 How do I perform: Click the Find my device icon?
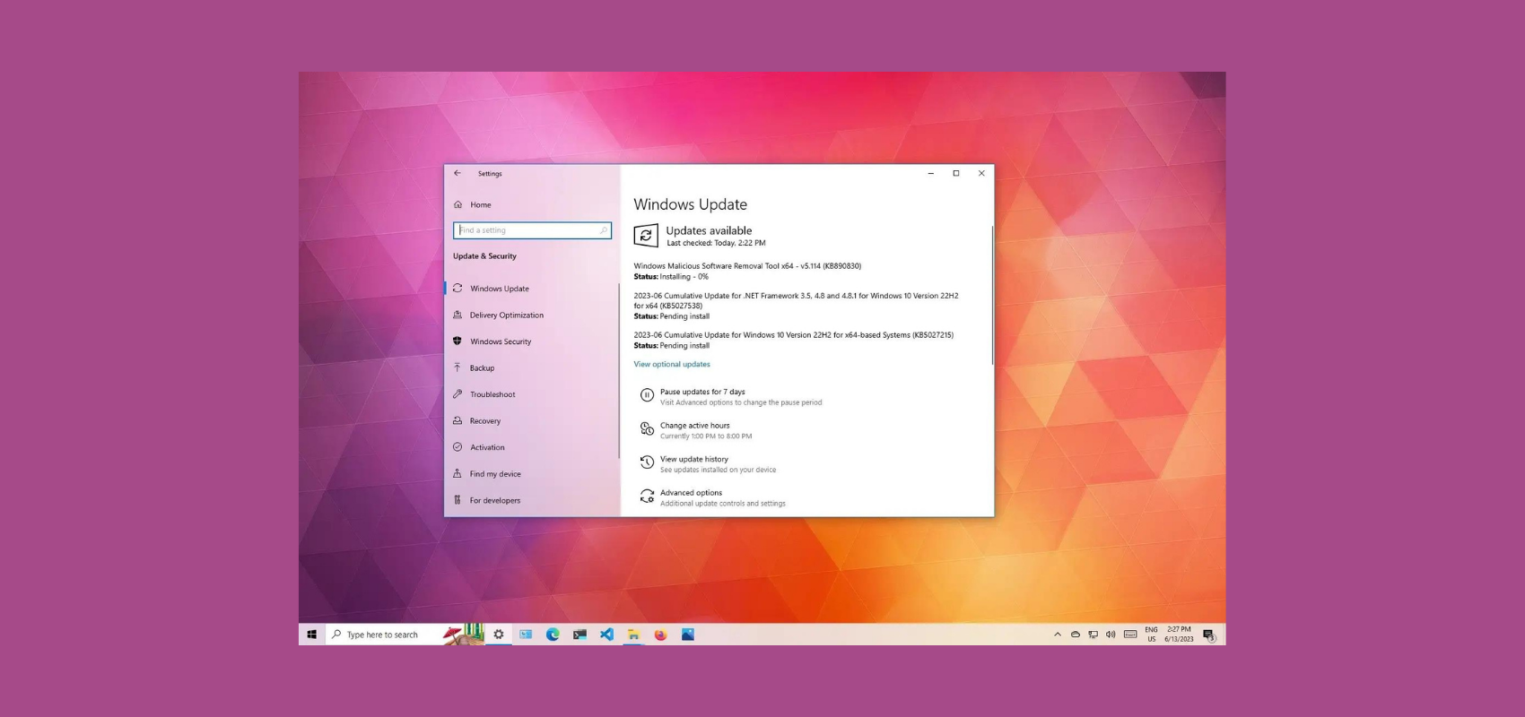click(457, 473)
